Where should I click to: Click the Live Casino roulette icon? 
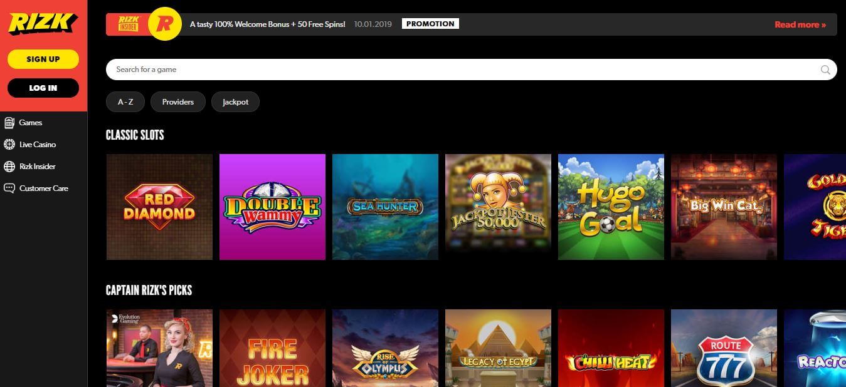[9, 145]
